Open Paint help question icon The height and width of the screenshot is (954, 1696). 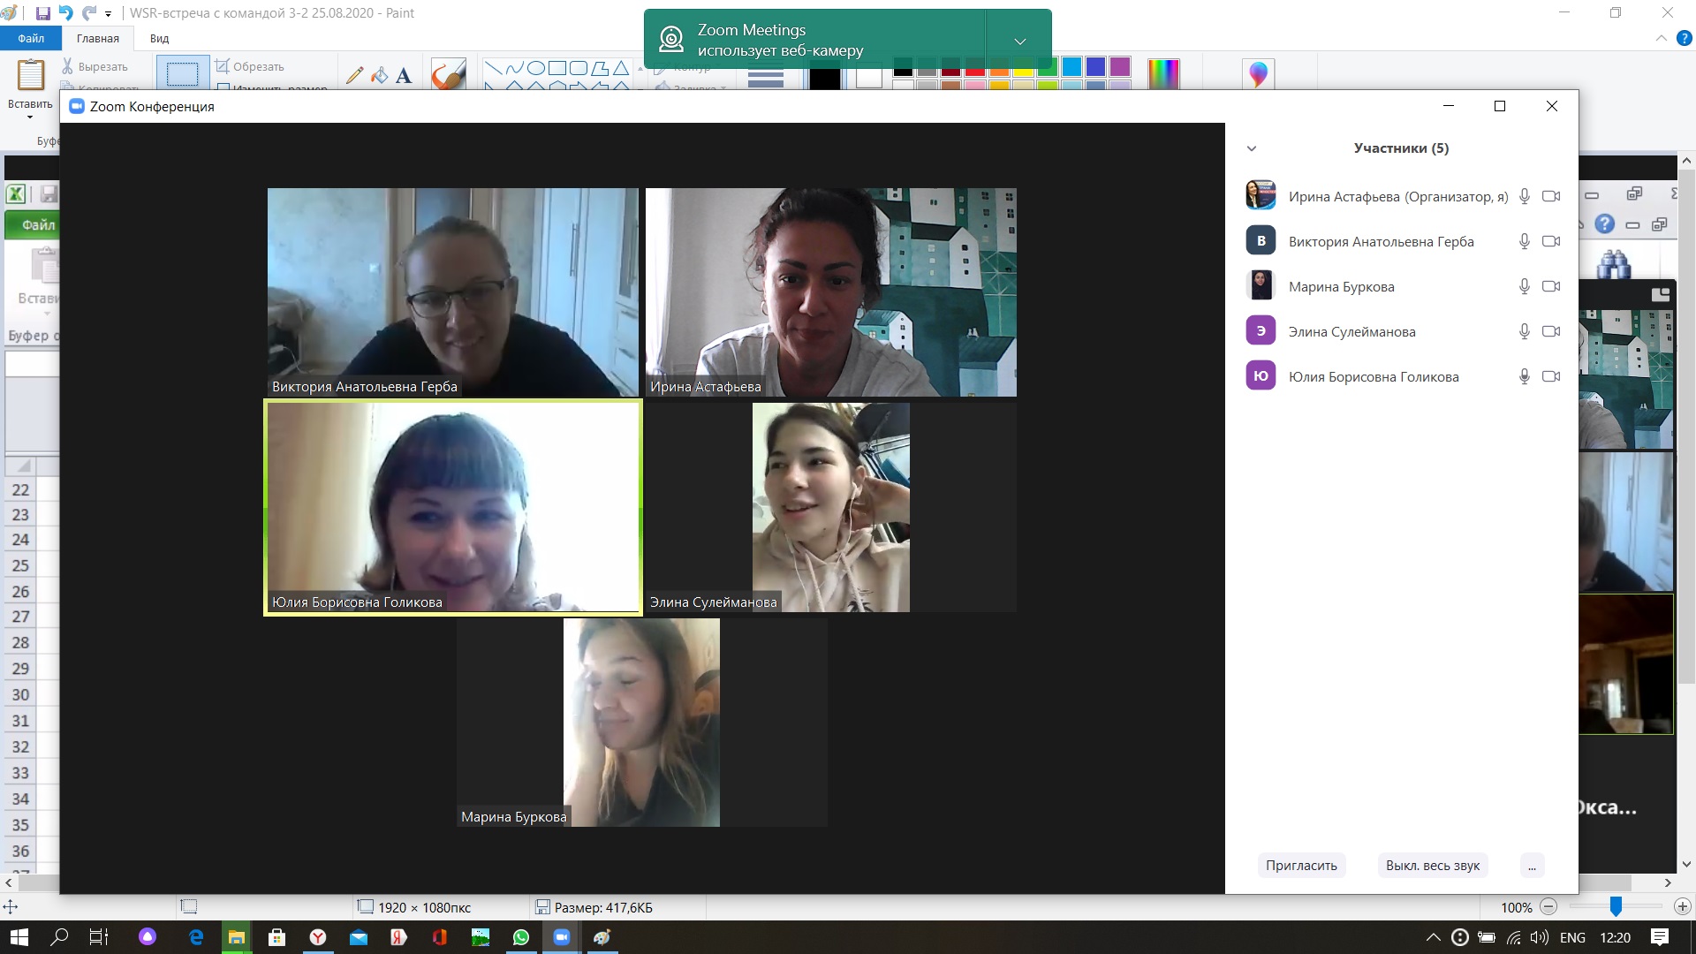point(1685,38)
